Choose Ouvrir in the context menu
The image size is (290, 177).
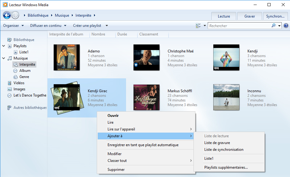pyautogui.click(x=146, y=116)
